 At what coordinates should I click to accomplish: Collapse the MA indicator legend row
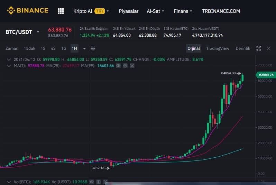coord(9,66)
